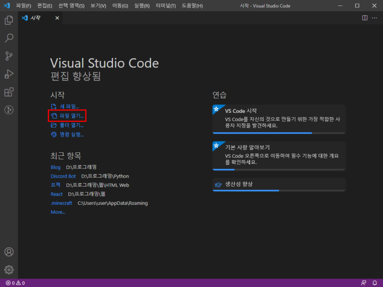The height and width of the screenshot is (287, 383).
Task: Open the 도움말(H) menu
Action: (x=192, y=5)
